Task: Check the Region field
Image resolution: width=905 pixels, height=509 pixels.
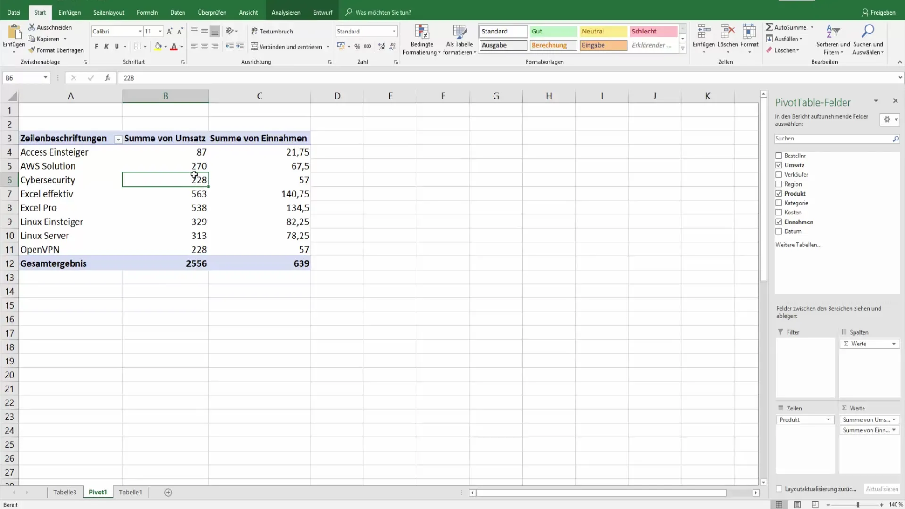Action: [x=779, y=184]
